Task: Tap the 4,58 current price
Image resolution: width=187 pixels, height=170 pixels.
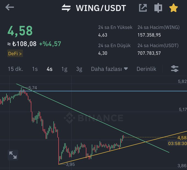Action: (20, 31)
